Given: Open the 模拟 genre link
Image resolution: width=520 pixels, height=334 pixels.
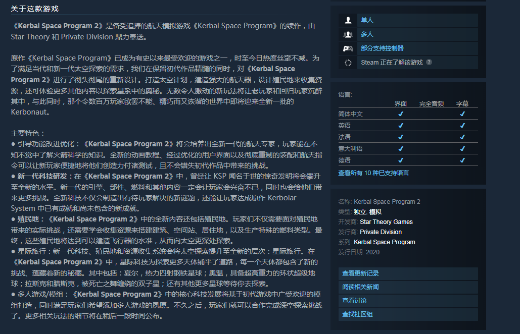Looking at the screenshot, I should tap(375, 212).
